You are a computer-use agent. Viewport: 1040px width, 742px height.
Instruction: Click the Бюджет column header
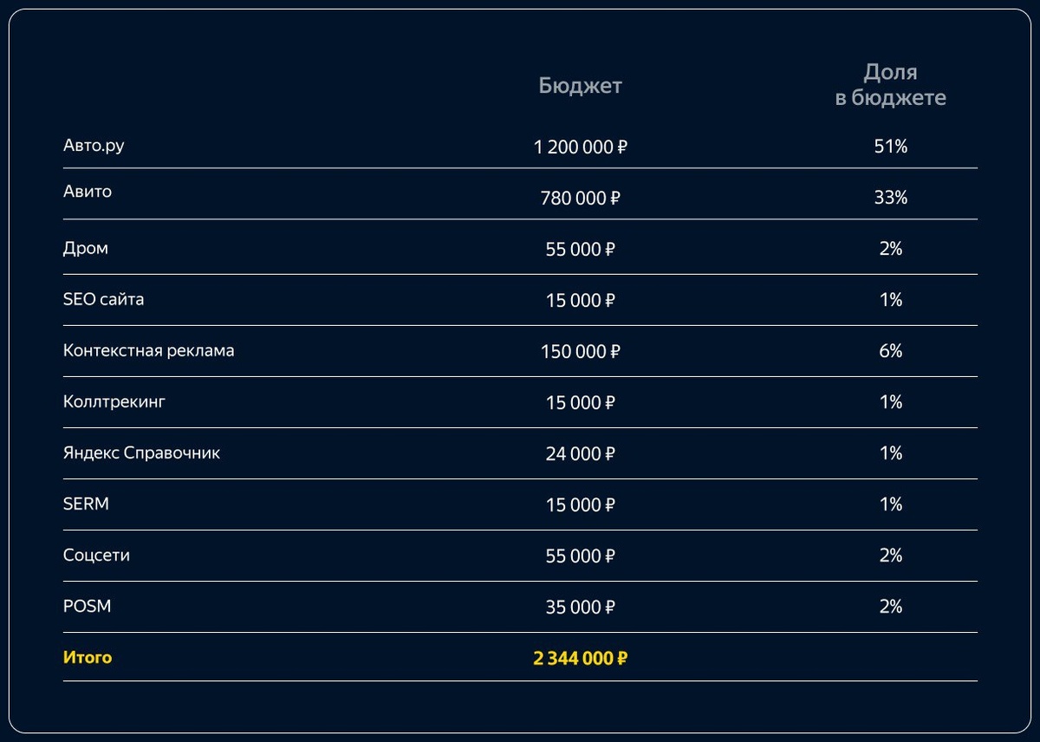tap(580, 86)
